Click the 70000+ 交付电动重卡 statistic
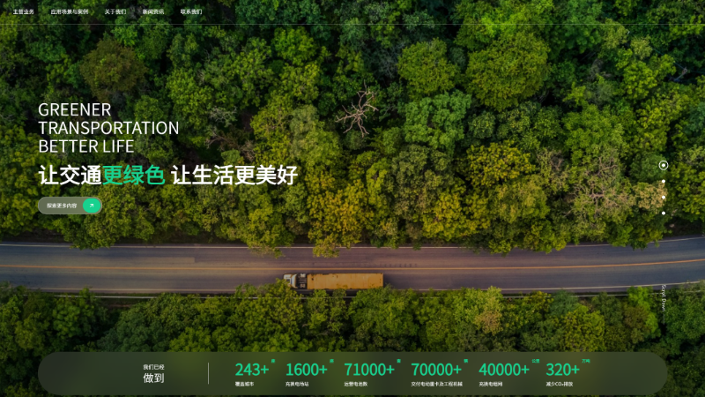 (x=437, y=372)
